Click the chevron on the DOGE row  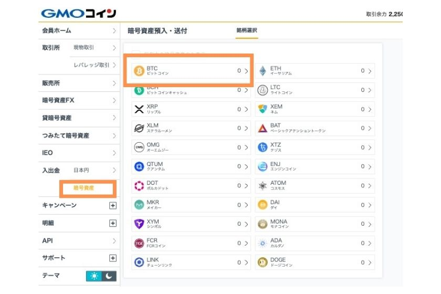click(x=370, y=262)
